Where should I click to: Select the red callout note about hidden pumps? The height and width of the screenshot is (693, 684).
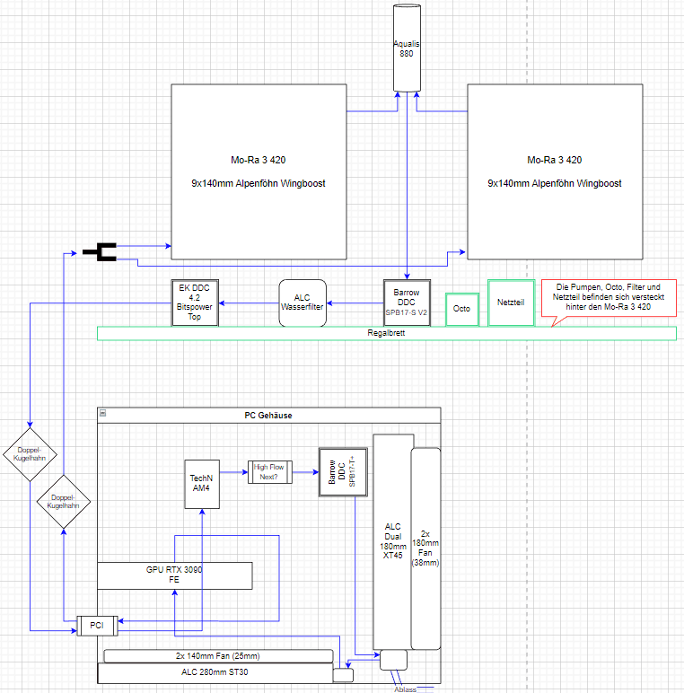pyautogui.click(x=609, y=298)
